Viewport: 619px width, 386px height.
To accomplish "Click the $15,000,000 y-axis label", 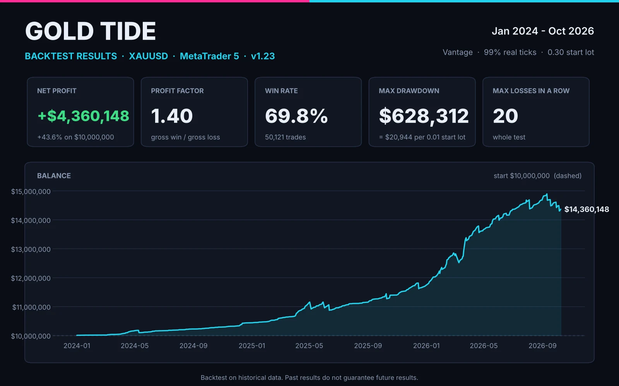I will click(x=31, y=191).
